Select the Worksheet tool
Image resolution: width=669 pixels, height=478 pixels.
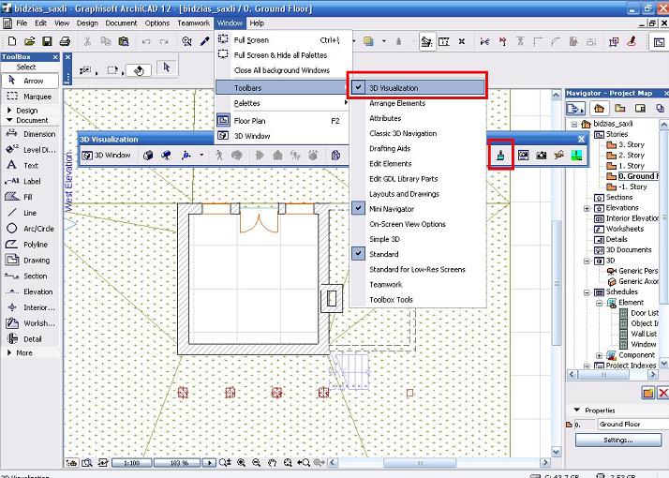point(30,323)
